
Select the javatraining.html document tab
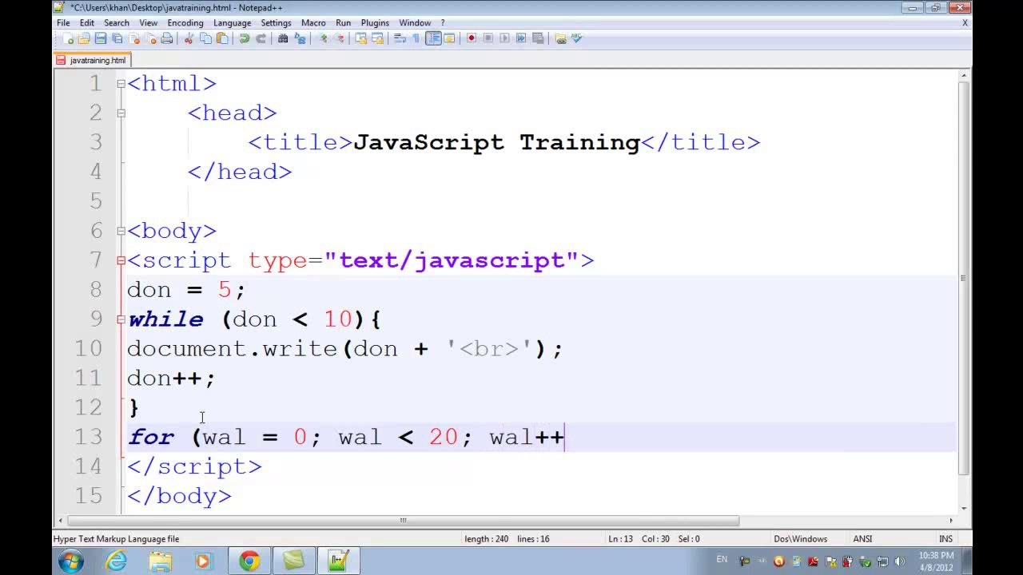(x=91, y=60)
